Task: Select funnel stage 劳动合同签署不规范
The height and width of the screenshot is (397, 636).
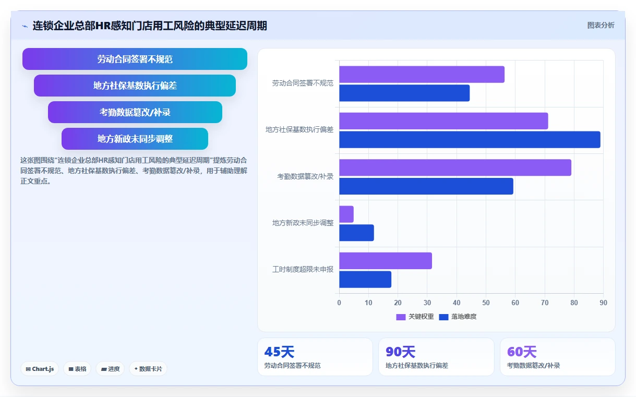Action: coord(135,59)
